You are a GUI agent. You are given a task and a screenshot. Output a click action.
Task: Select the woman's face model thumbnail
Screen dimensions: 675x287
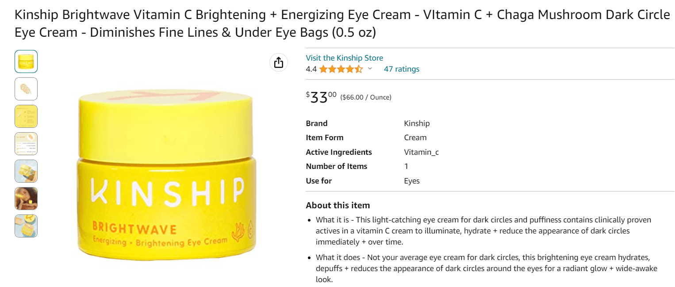[x=26, y=199]
